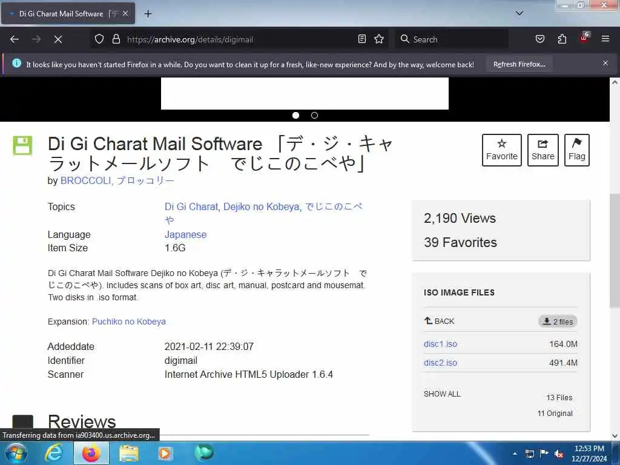Favorite this archive item

click(x=502, y=150)
